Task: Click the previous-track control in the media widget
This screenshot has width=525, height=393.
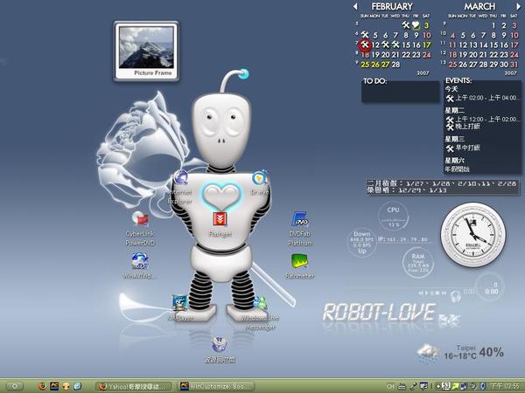Action: tap(421, 293)
